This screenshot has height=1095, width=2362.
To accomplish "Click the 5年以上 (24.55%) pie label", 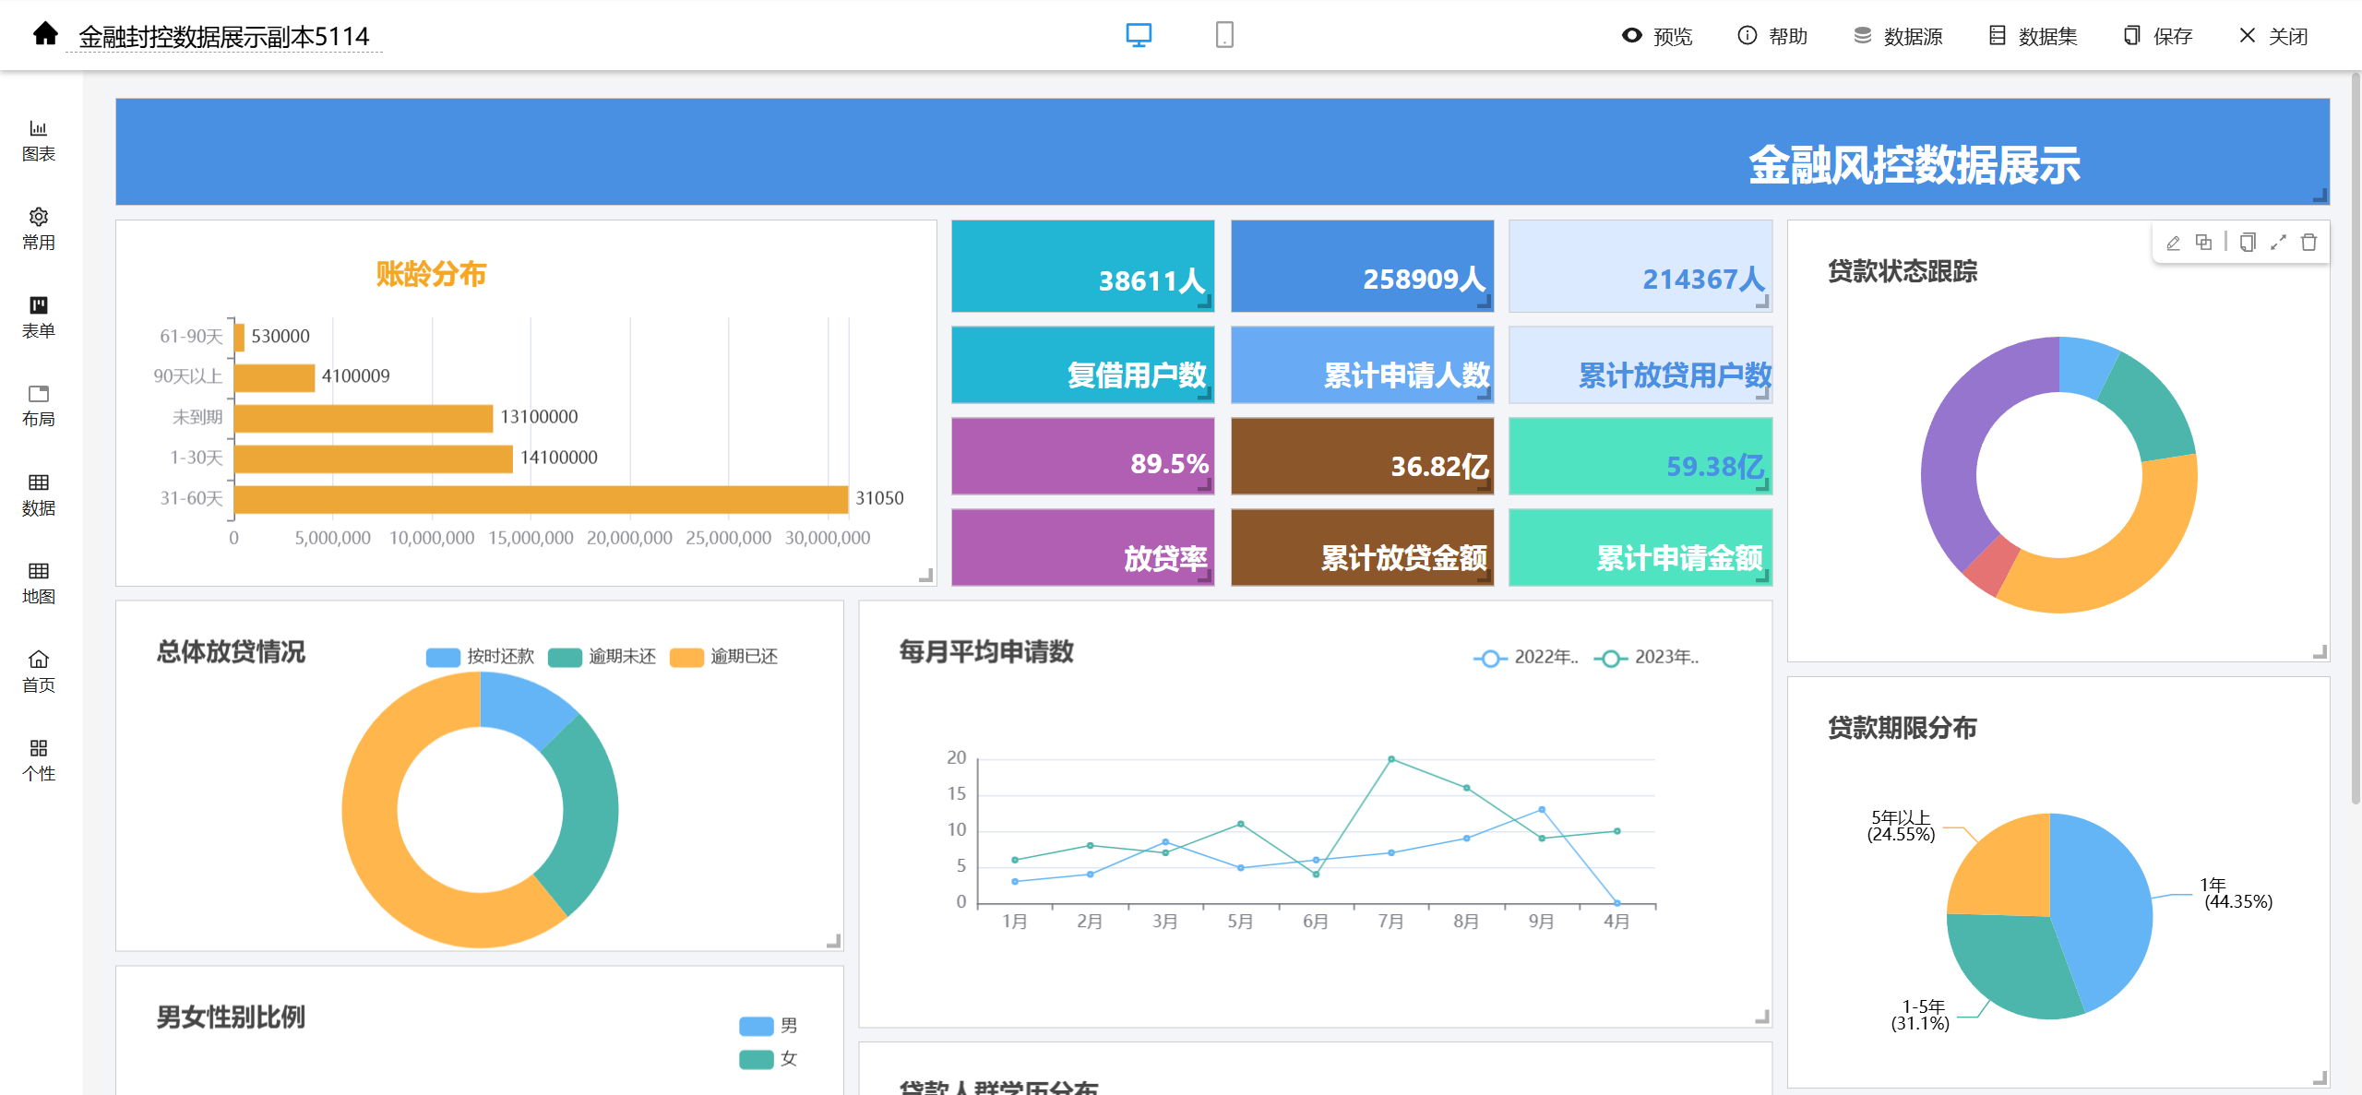I will point(1901,827).
